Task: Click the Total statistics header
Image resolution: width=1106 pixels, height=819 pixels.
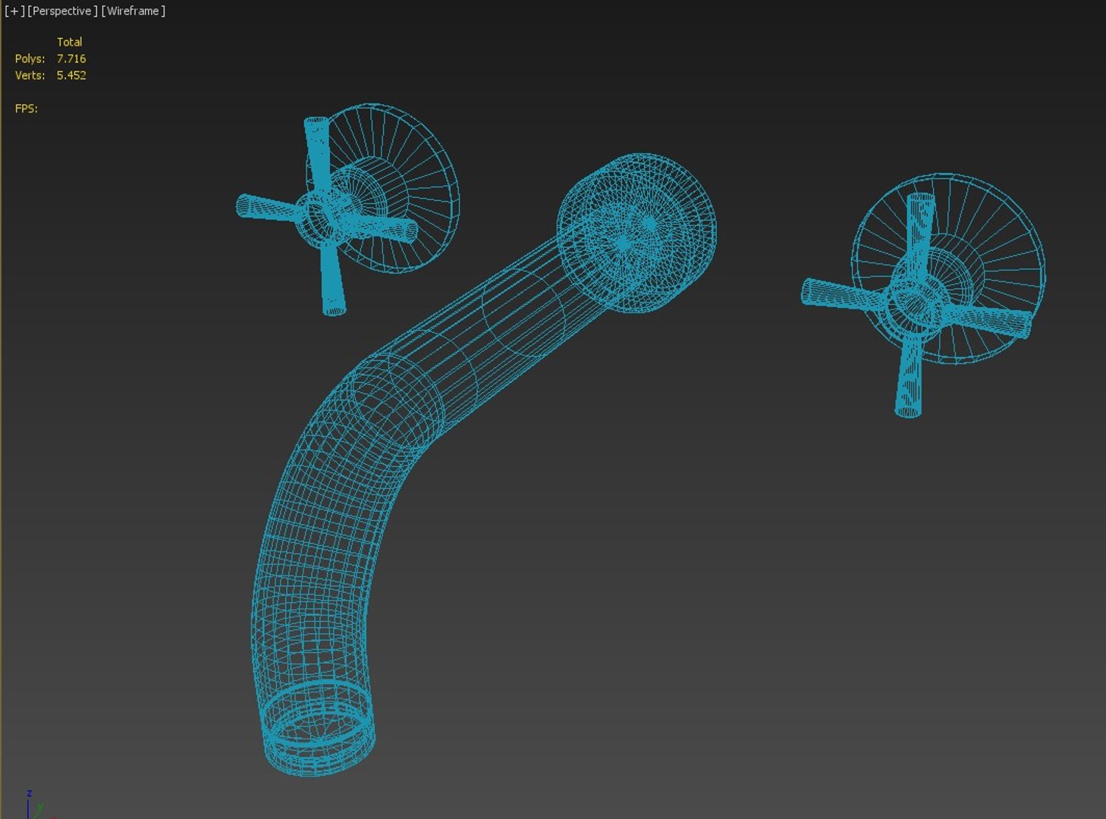Action: (69, 42)
